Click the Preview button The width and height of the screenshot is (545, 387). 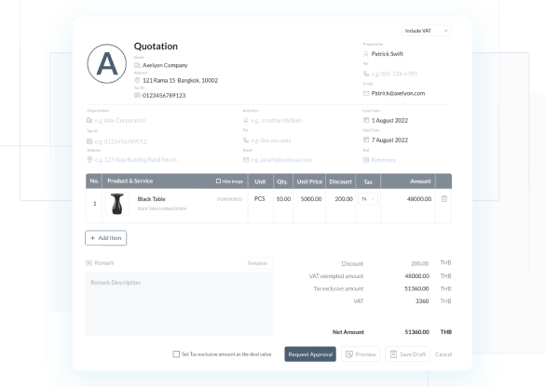coord(361,354)
